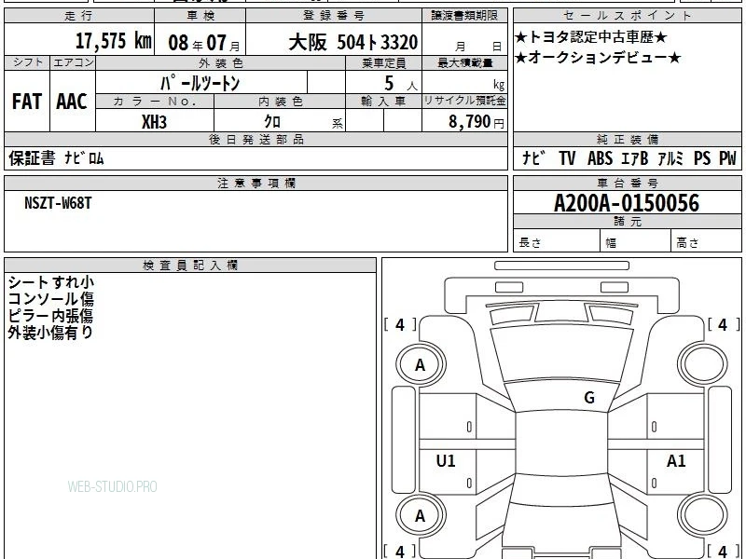Viewport: 746px width, 559px height.
Task: Click the 長さ dimension field
Action: tap(557, 242)
